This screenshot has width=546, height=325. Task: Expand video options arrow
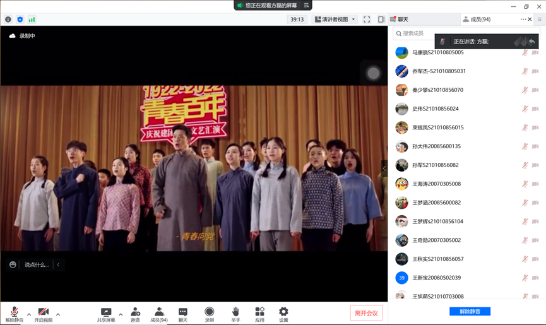[x=58, y=314]
